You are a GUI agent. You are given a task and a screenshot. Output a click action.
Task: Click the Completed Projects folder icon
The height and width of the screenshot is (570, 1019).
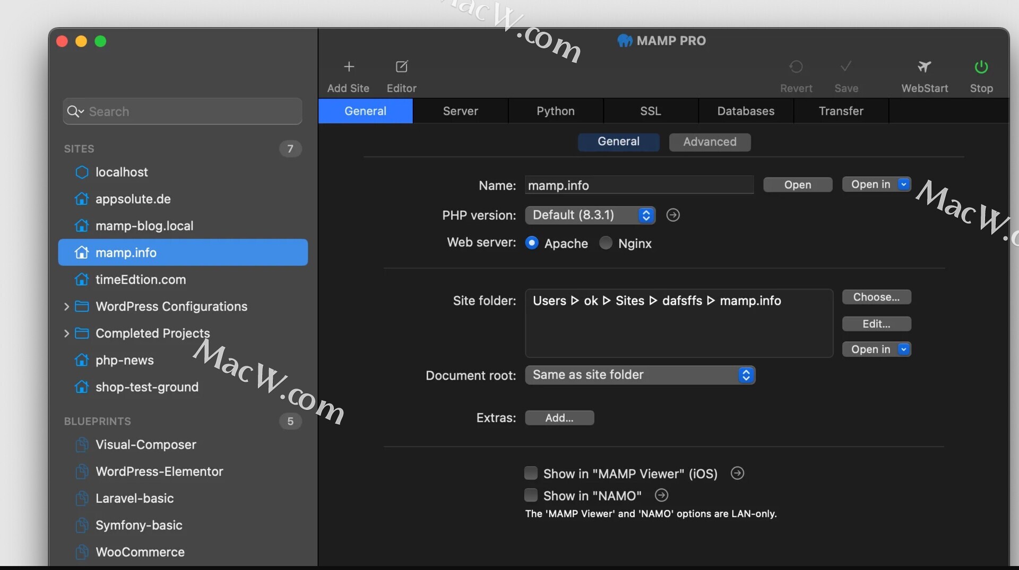coord(82,333)
